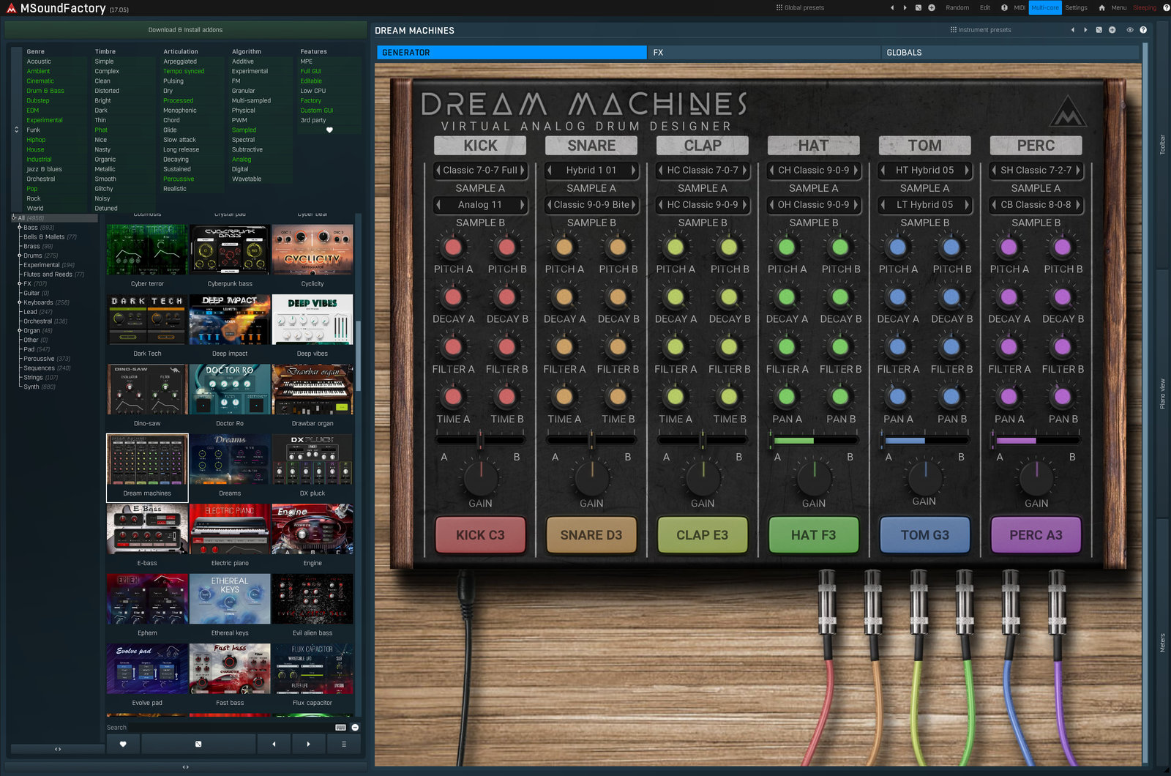Click previous arrow on SNARE Sample A selector

[550, 170]
